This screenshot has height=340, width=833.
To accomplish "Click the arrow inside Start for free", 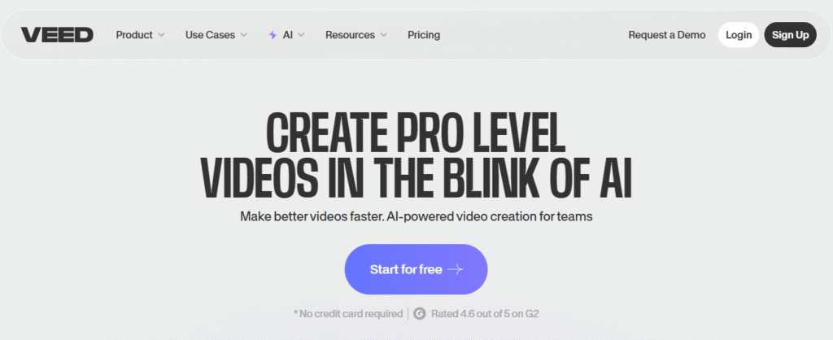I will click(x=455, y=270).
